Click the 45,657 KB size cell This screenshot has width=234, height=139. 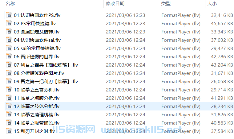click(x=222, y=24)
